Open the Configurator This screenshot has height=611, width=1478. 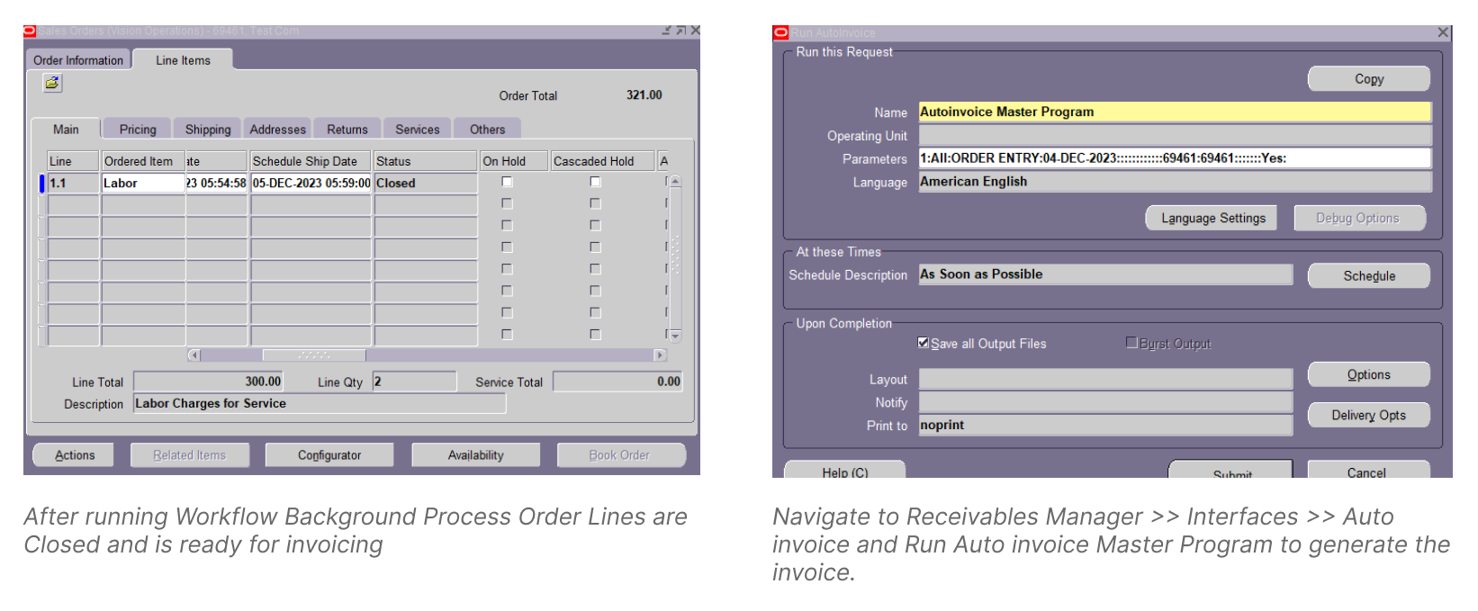(x=329, y=455)
